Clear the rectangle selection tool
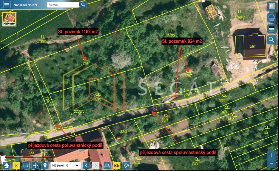The image size is (279, 171). click(26, 166)
